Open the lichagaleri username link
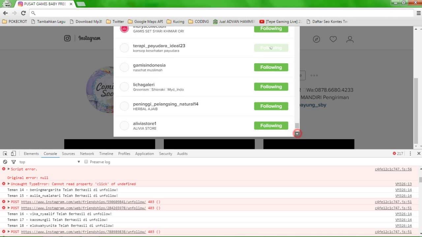This screenshot has height=237, width=422. pos(144,85)
